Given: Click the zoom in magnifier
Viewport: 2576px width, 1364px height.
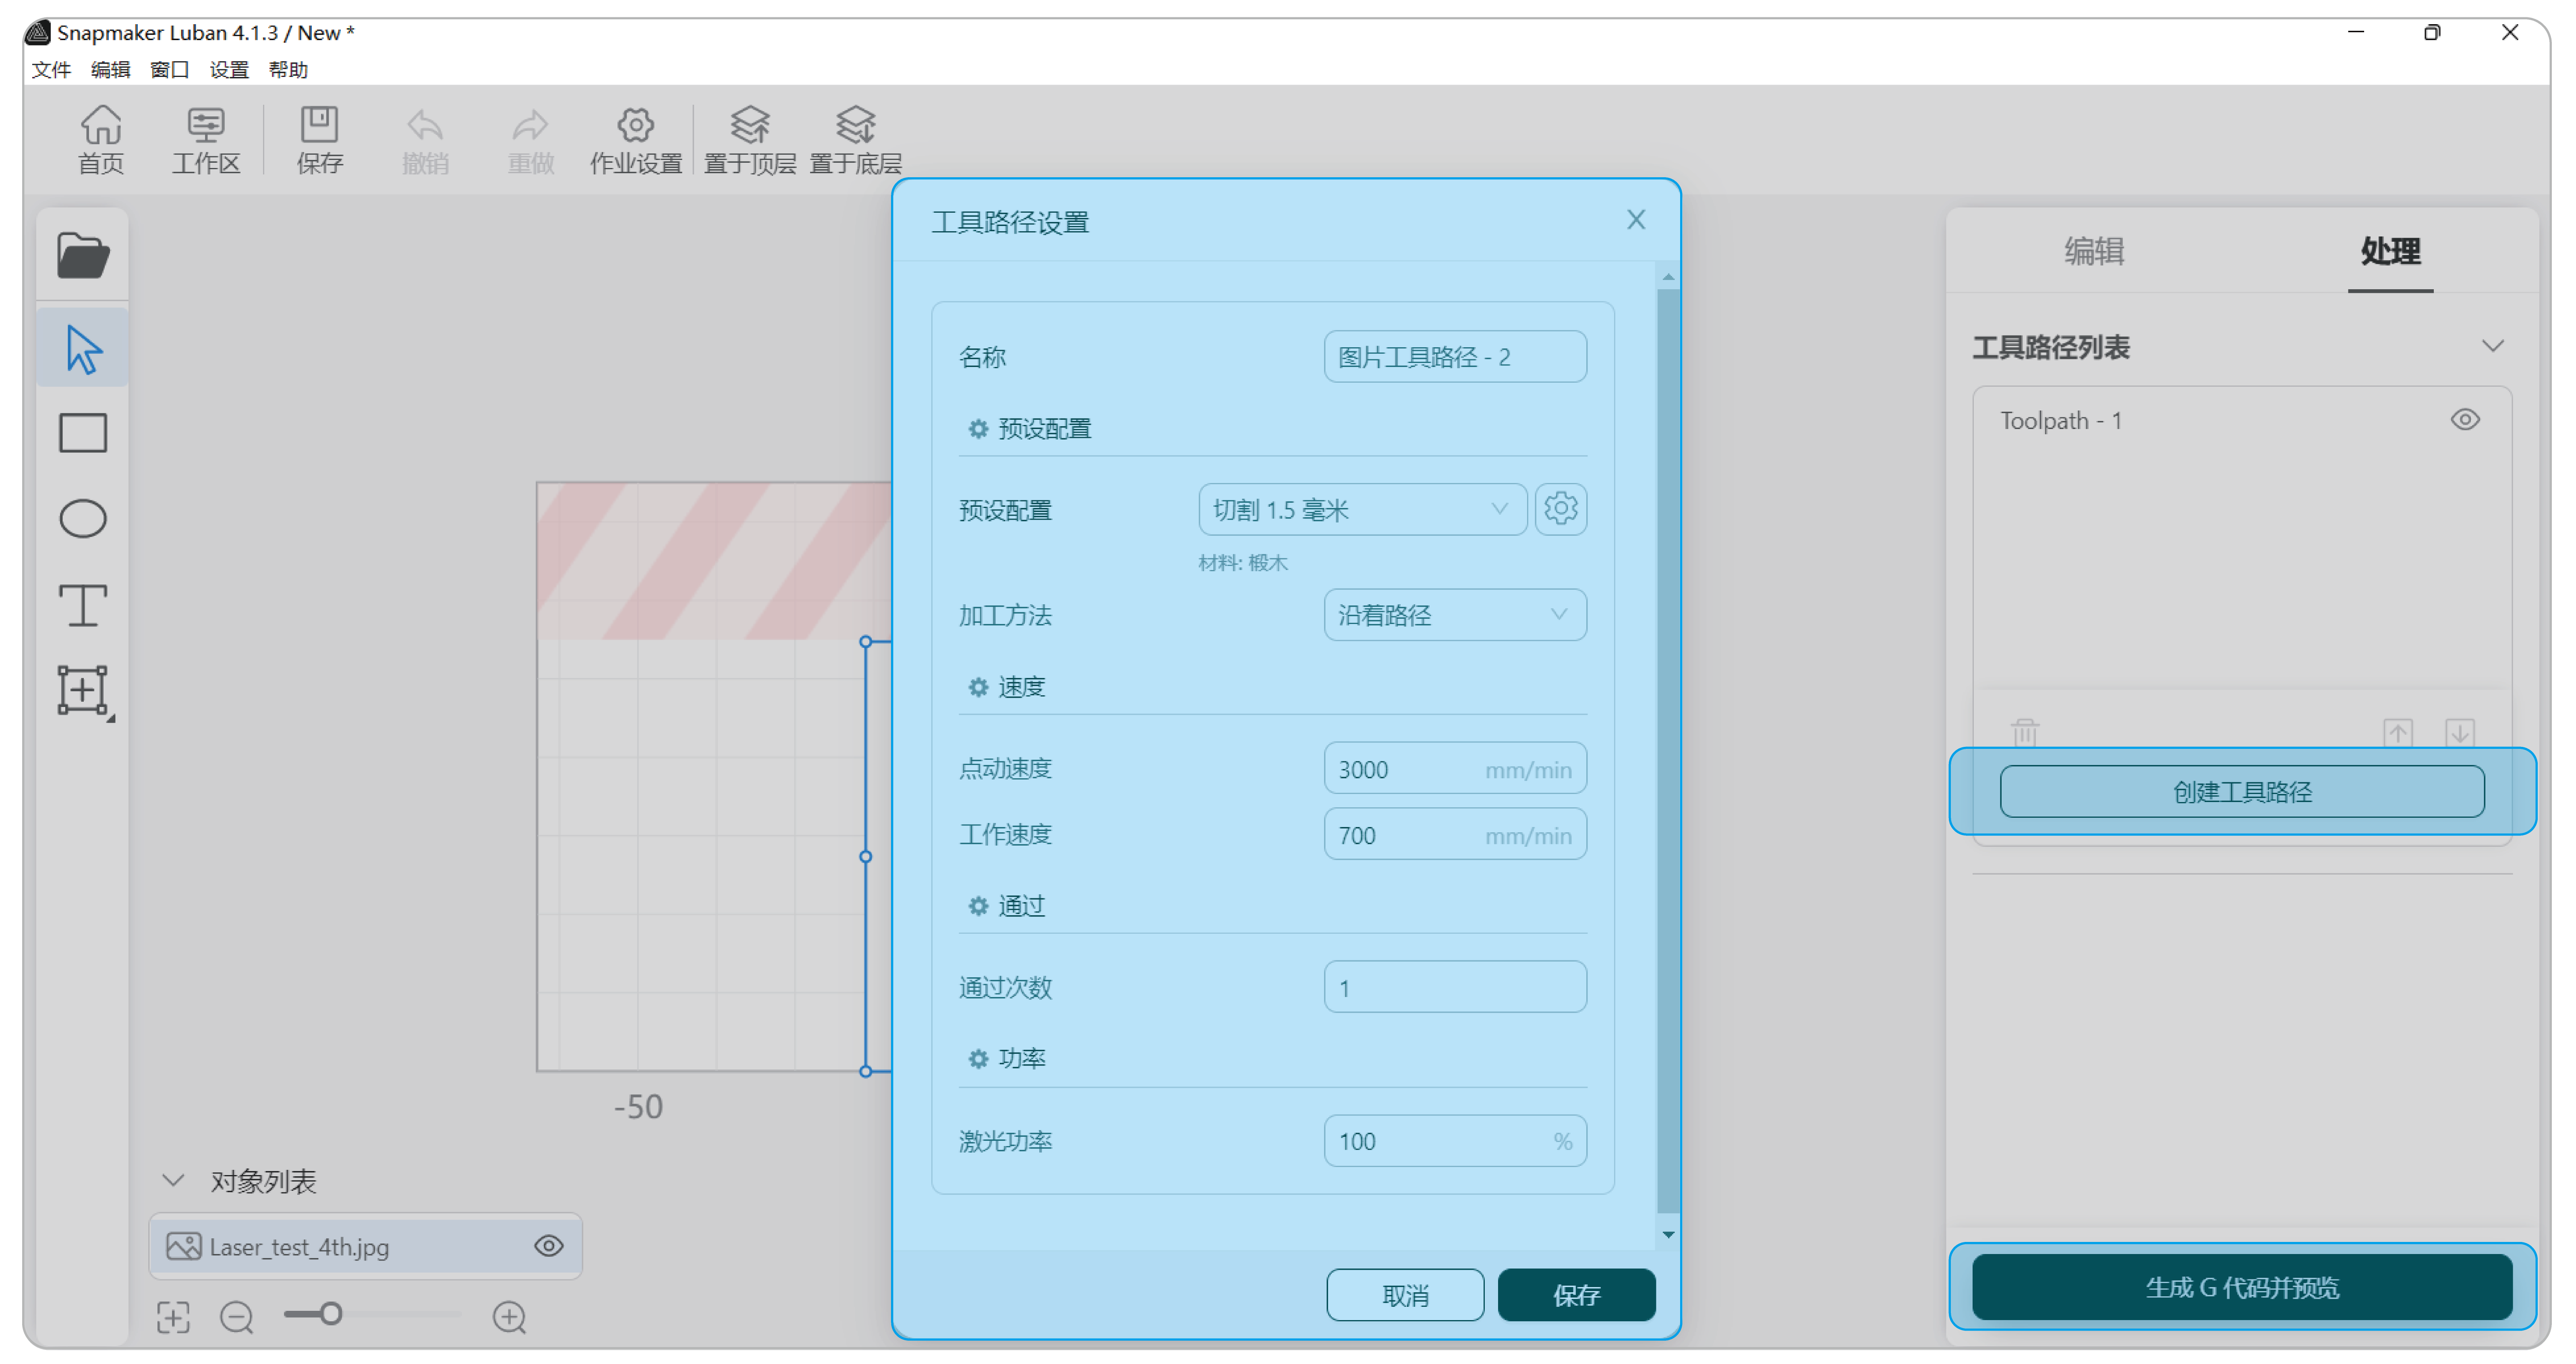Looking at the screenshot, I should pyautogui.click(x=509, y=1316).
